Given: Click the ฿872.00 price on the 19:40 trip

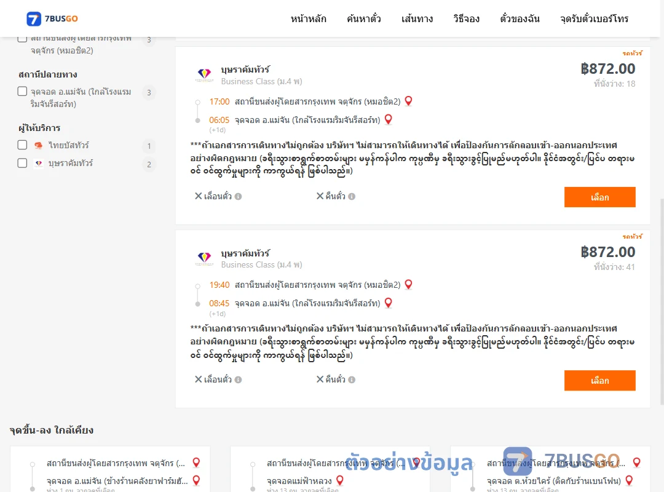Looking at the screenshot, I should (x=607, y=252).
